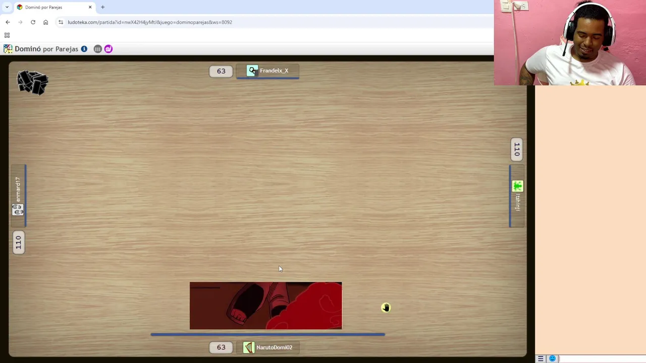Click the Ludoteka logo beside the game title
Viewport: 646px width, 363px height.
click(x=8, y=49)
